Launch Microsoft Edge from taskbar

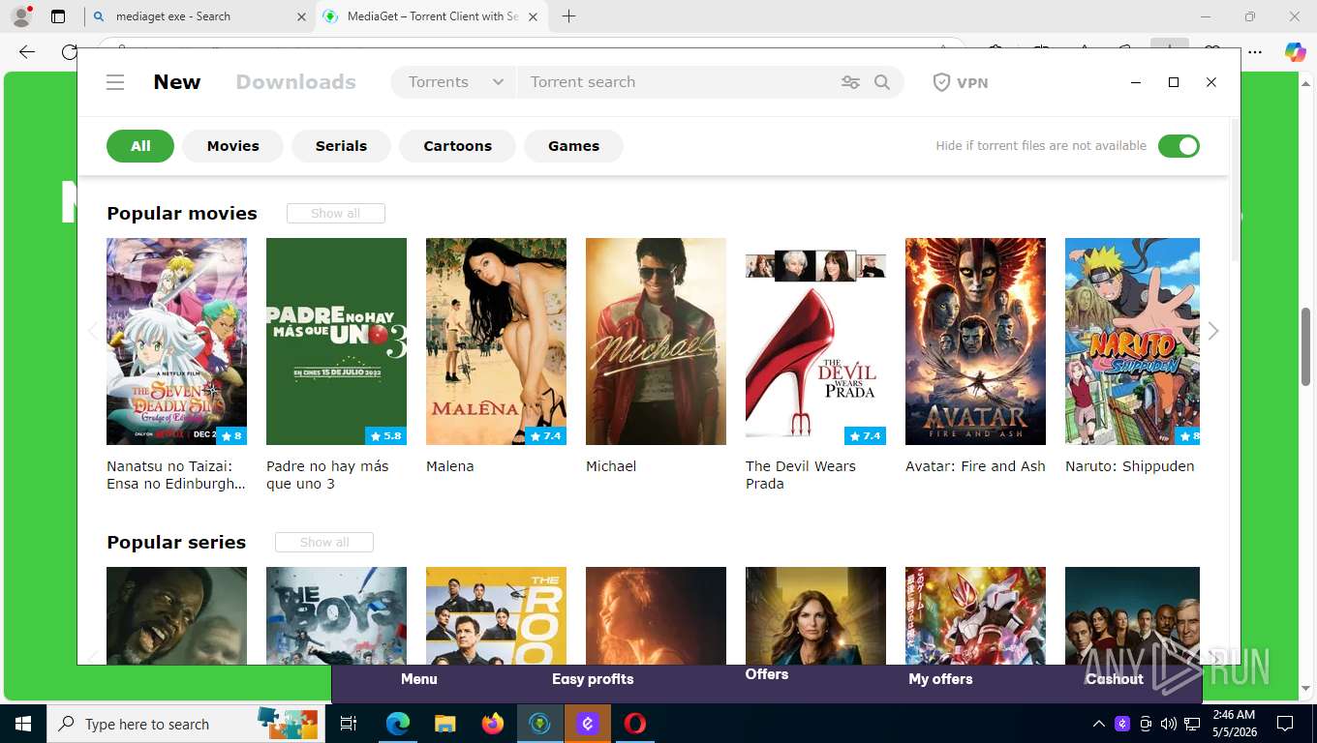point(397,724)
